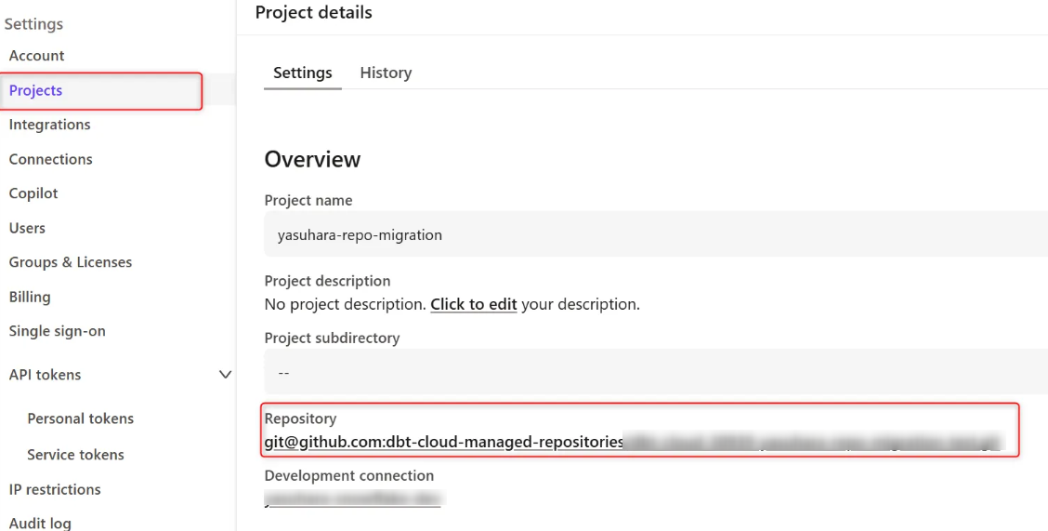
Task: Open Copilot settings
Action: [33, 193]
